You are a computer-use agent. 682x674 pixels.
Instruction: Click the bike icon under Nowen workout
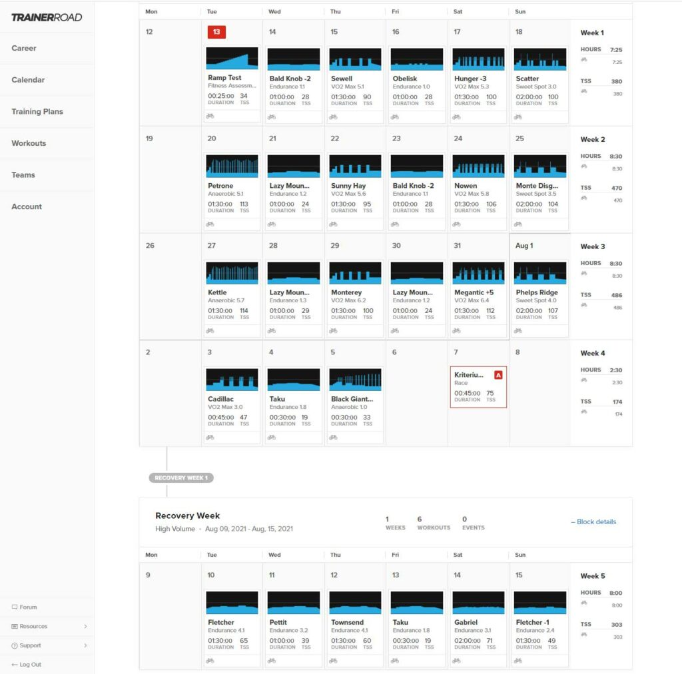point(456,224)
